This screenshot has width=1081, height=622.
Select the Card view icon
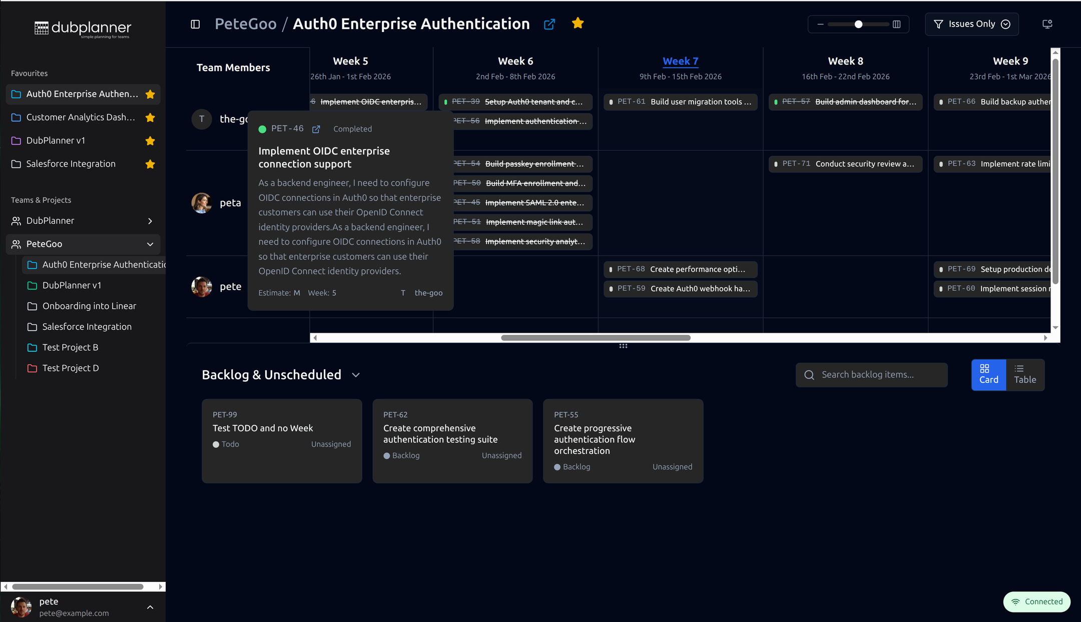click(x=988, y=374)
